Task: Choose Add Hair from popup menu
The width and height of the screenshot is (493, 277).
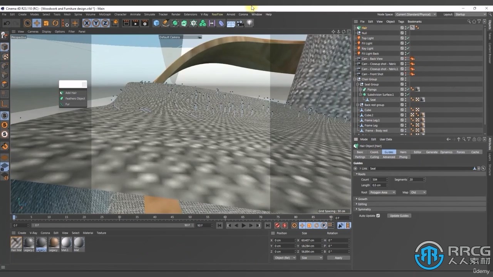Action: (x=73, y=93)
